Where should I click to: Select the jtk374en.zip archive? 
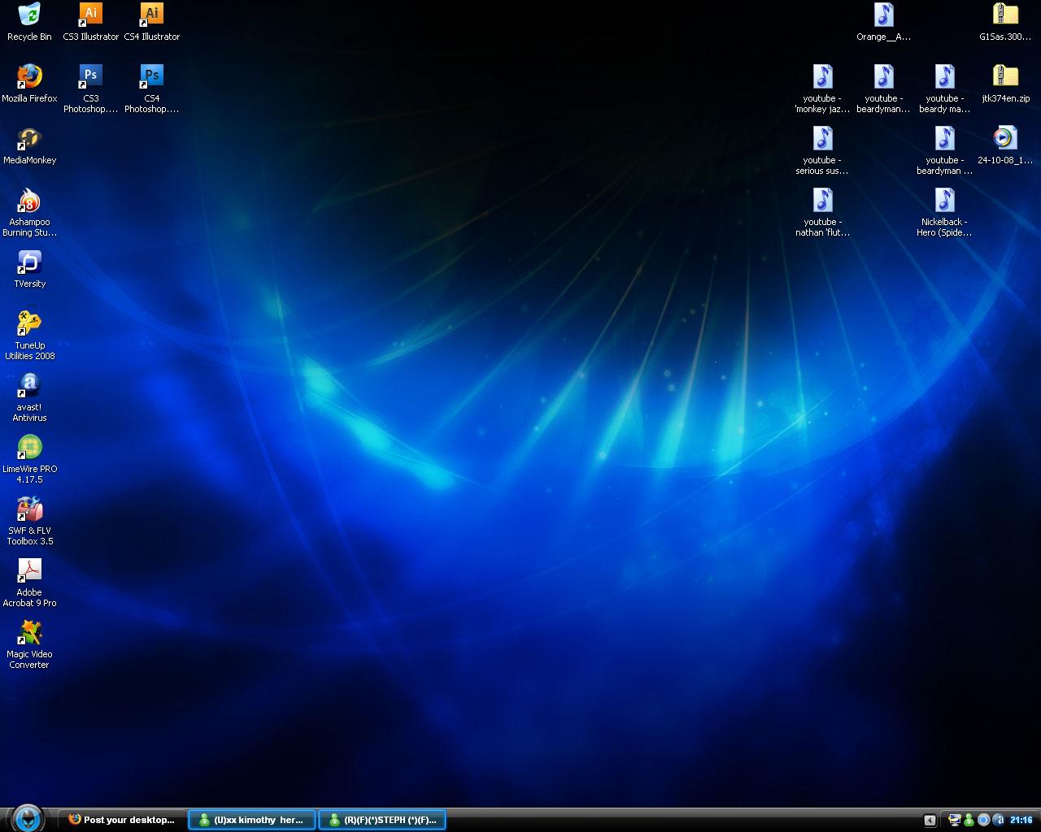[1005, 84]
